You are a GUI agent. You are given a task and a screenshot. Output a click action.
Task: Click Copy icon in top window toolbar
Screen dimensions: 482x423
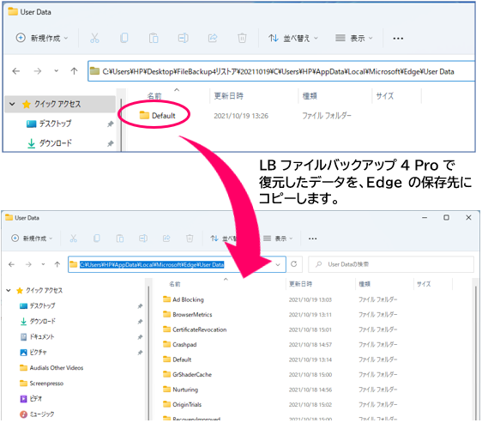point(124,38)
